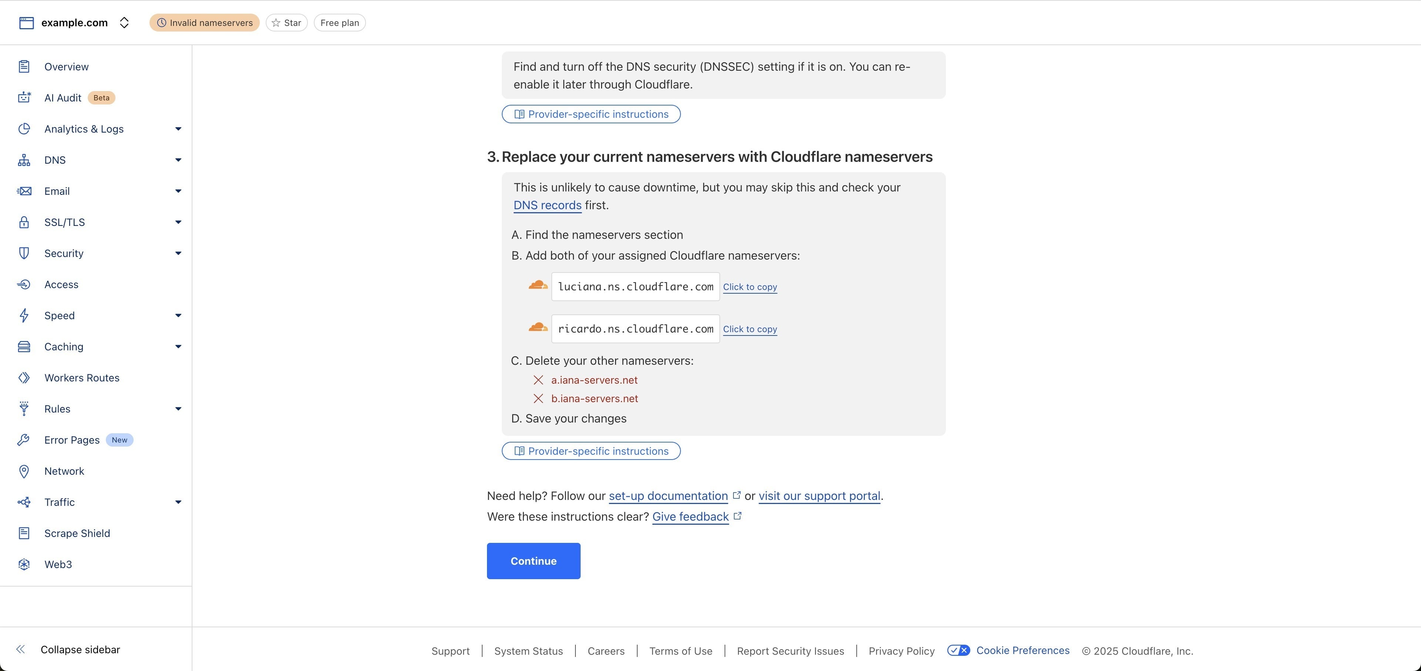Click the Network location pin icon
The width and height of the screenshot is (1421, 671).
pyautogui.click(x=24, y=471)
